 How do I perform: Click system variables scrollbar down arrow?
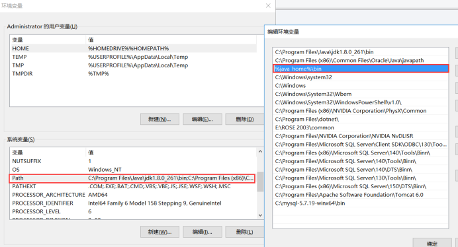(x=260, y=215)
